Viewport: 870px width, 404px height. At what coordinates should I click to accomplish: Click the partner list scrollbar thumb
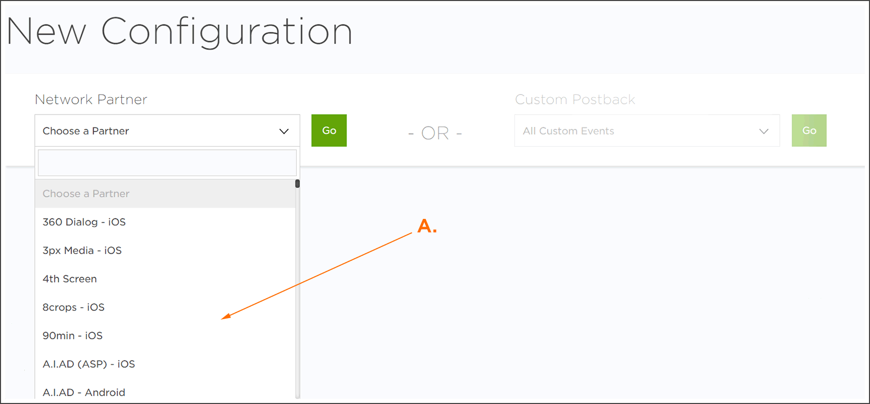click(x=297, y=184)
